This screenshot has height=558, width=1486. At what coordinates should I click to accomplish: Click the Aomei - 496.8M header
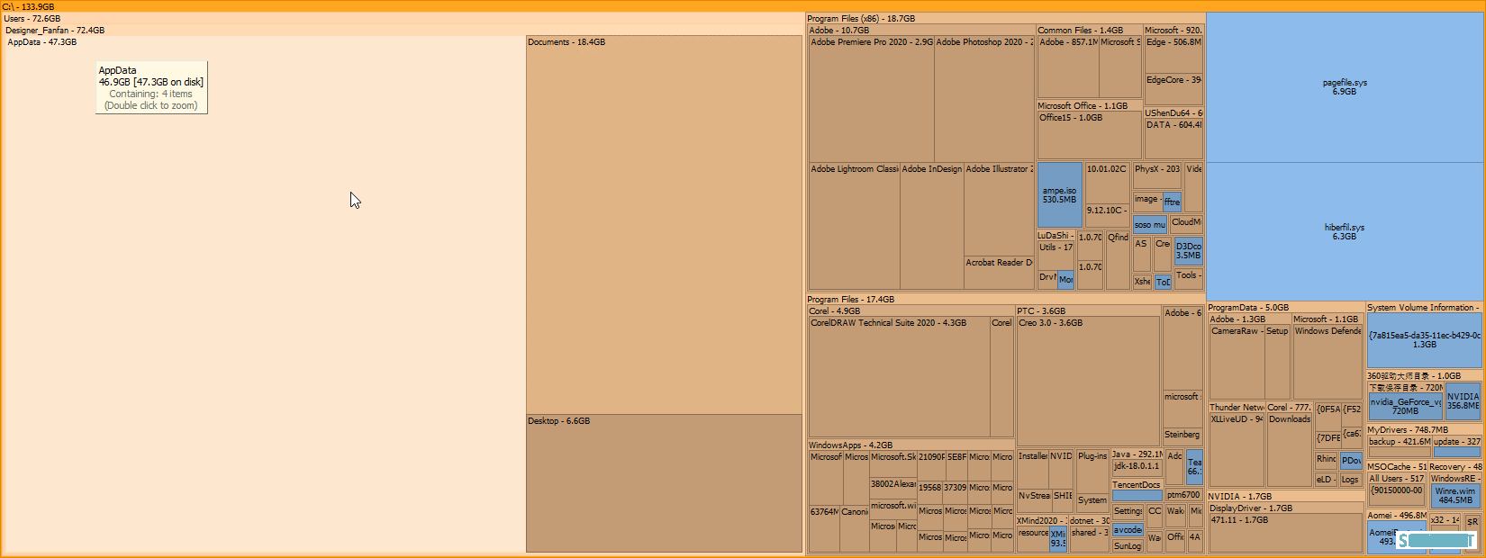pyautogui.click(x=1396, y=515)
